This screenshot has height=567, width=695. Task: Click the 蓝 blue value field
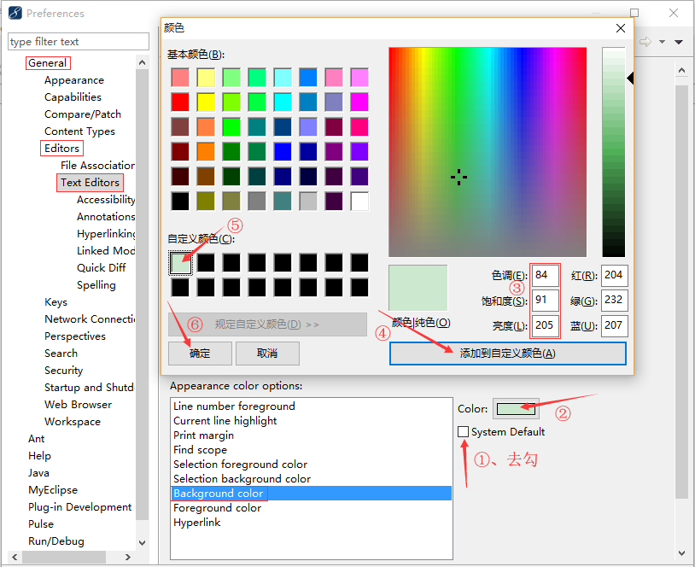point(615,325)
